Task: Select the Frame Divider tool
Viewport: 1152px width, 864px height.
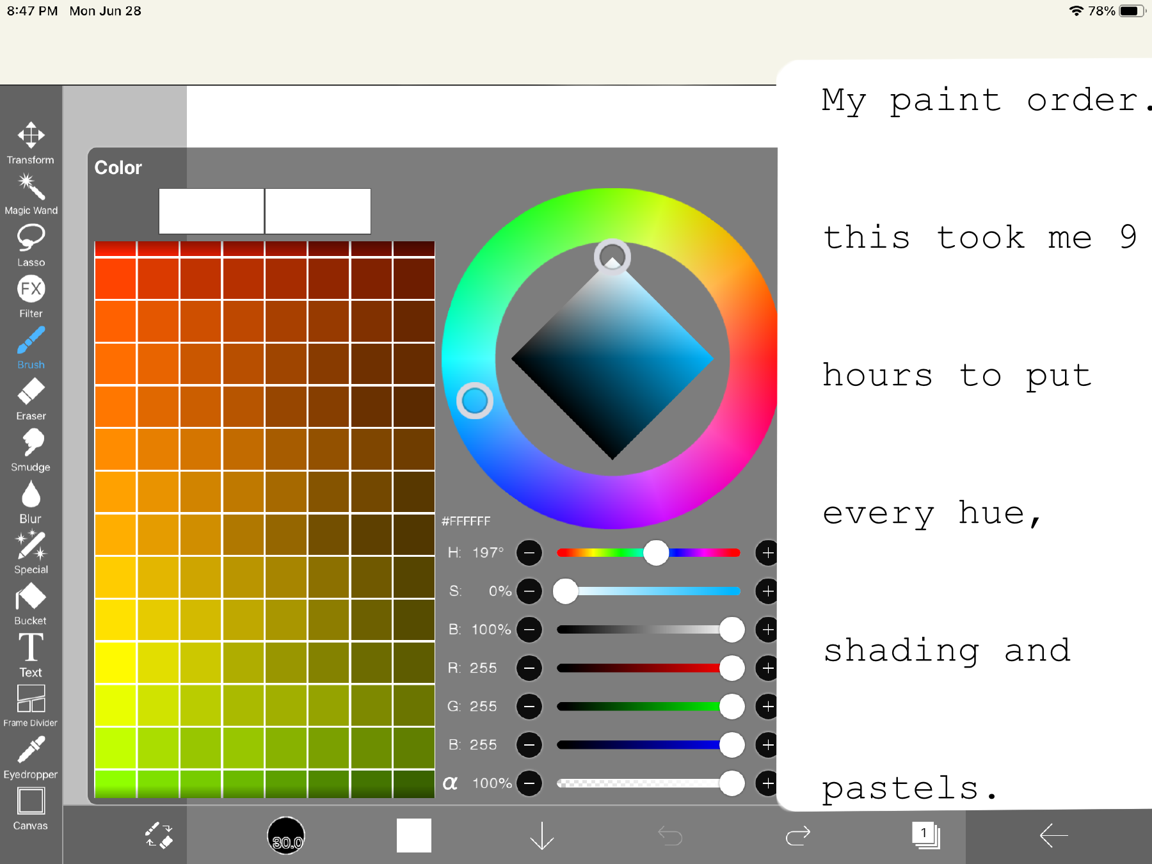Action: 31,705
